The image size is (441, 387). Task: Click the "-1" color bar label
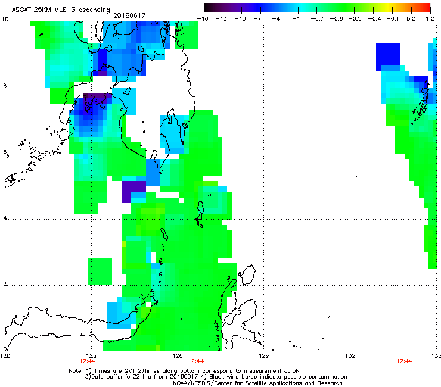point(296,19)
